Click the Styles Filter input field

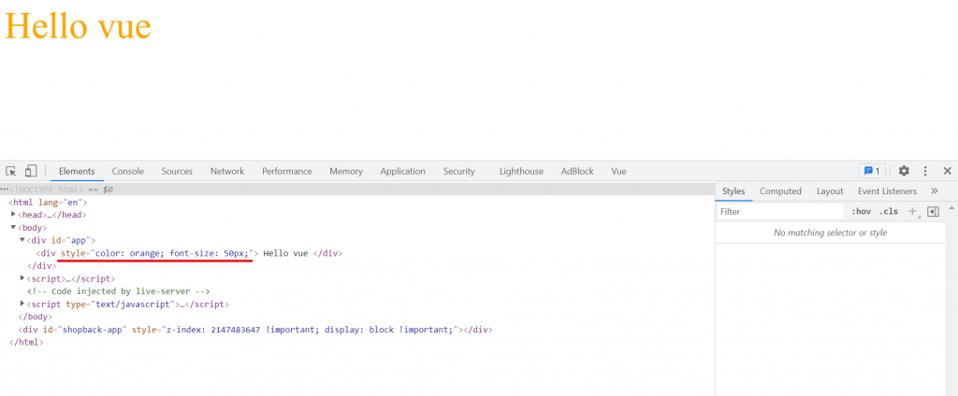pos(780,211)
